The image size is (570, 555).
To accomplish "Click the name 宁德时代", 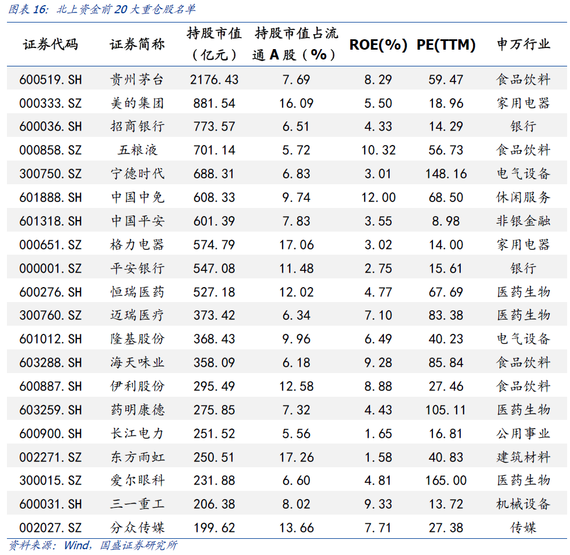I will point(138,174).
